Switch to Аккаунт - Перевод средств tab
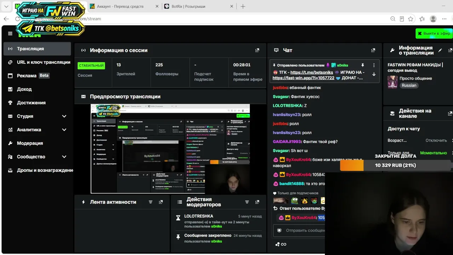Viewport: 453px width, 255px height. (124, 6)
